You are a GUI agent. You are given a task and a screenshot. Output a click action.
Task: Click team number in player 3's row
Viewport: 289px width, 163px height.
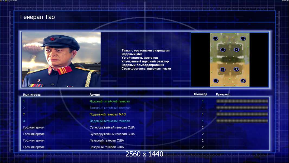[203, 121]
